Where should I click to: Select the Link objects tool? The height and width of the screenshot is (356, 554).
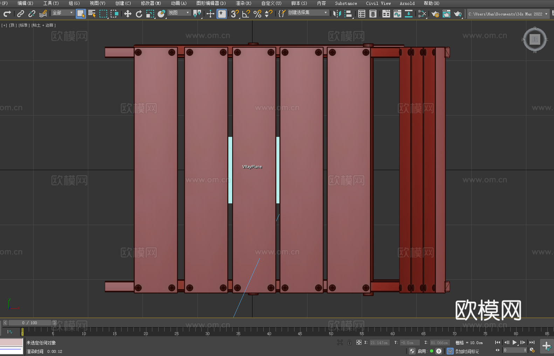click(x=21, y=14)
